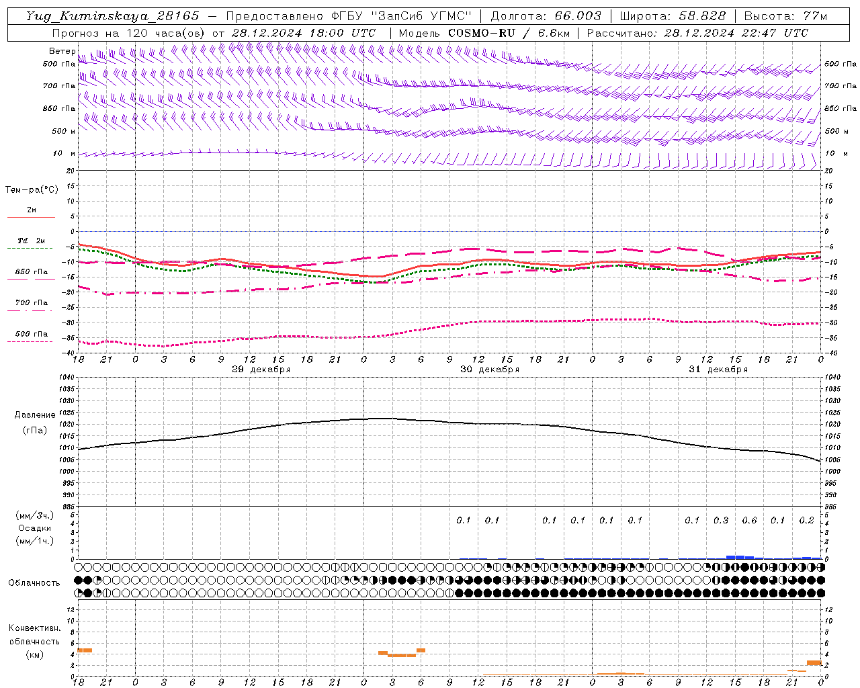Click the Рассчитано: 28.12.2024 22:47 UTC timestamp
Viewport: 860px width, 688px height.
click(x=697, y=33)
